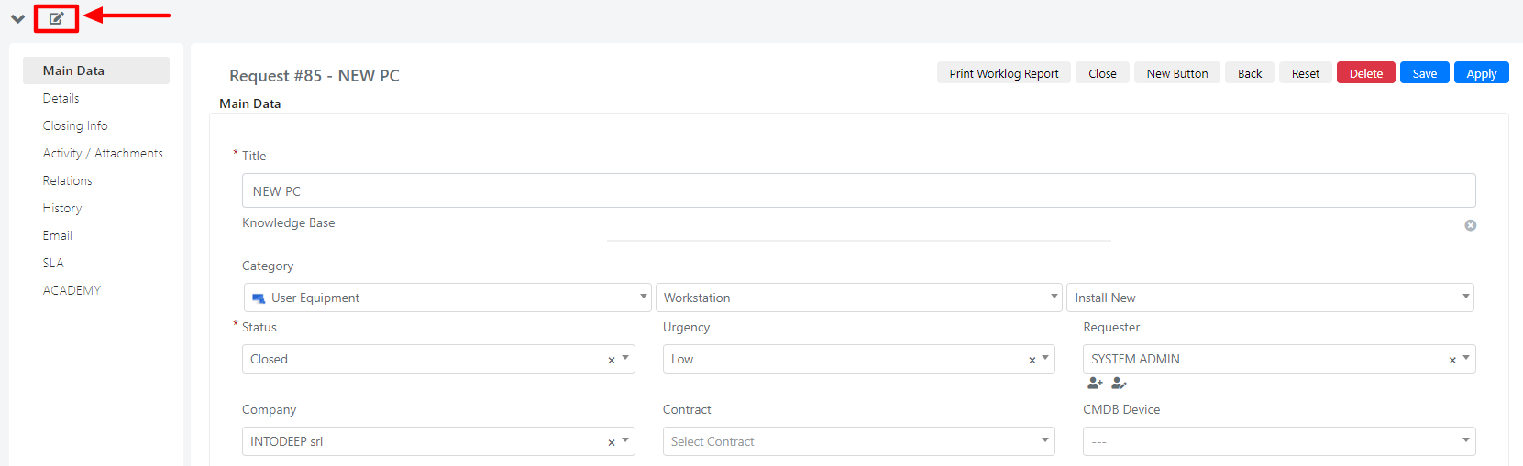
Task: Expand the Install New dropdown
Action: [1270, 298]
